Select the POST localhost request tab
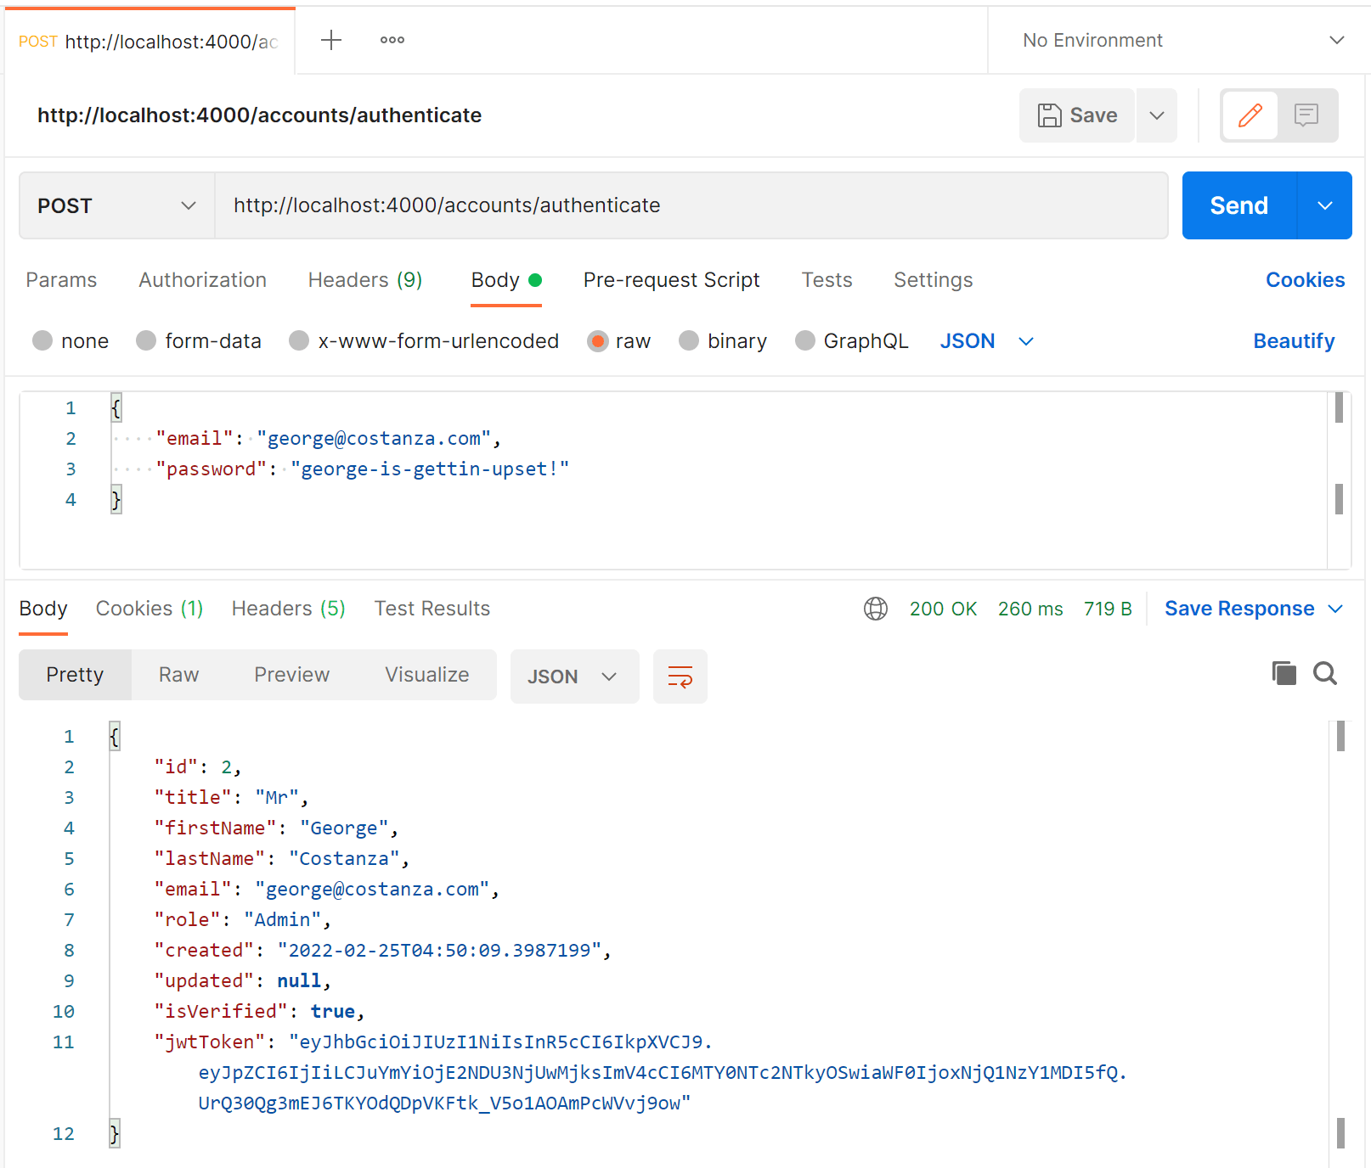This screenshot has width=1371, height=1168. tap(150, 42)
